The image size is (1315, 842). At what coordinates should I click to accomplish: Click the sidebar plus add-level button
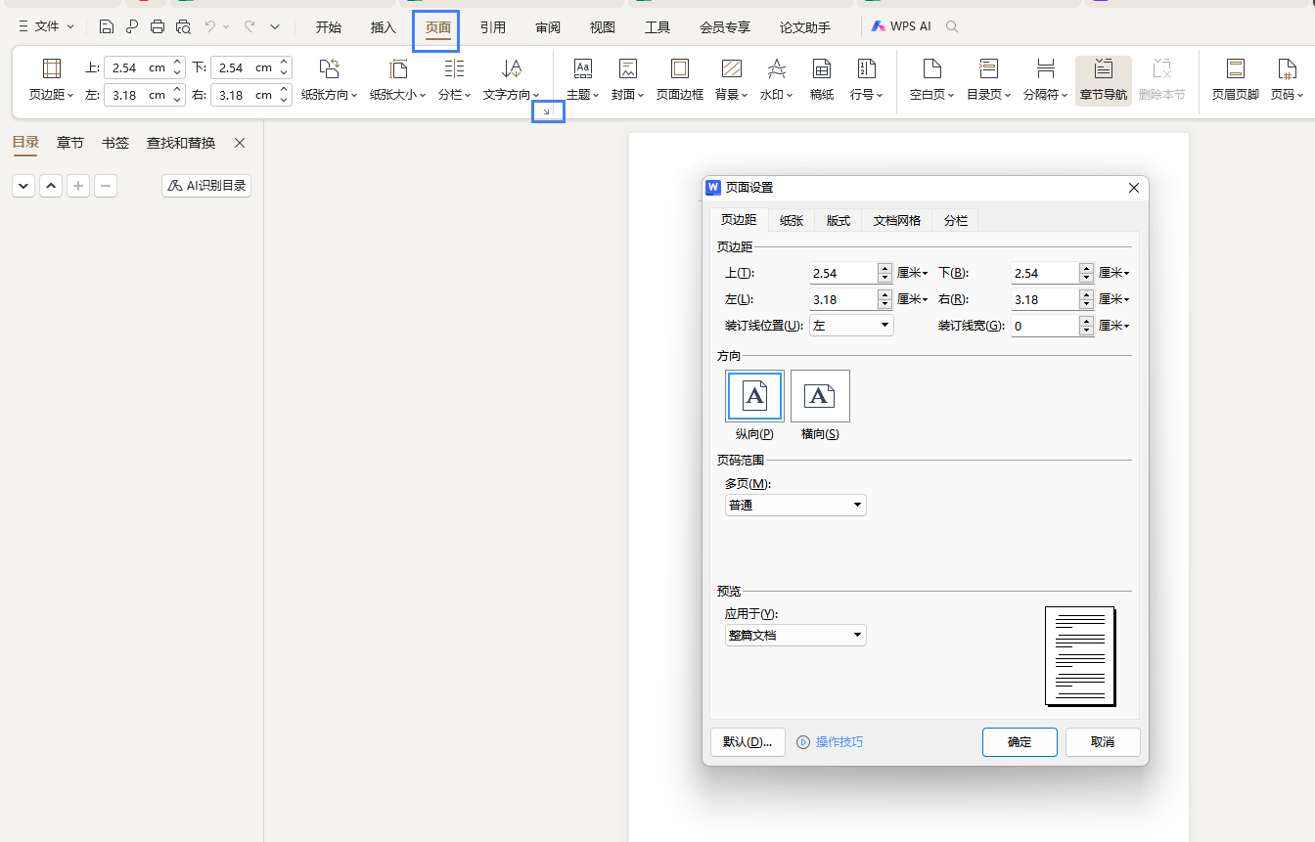tap(78, 185)
